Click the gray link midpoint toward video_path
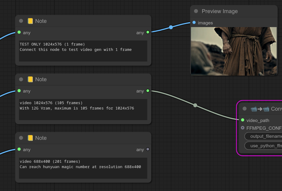The height and width of the screenshot is (191, 282). tap(195, 105)
